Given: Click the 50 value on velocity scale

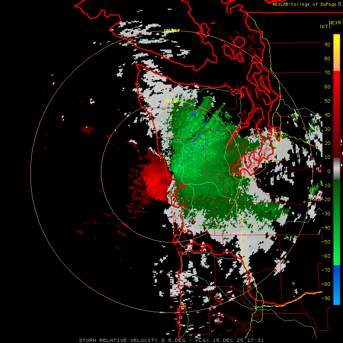Looking at the screenshot, I should [x=327, y=101].
